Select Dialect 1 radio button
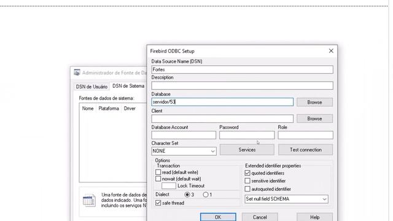The height and width of the screenshot is (221, 393). [x=206, y=195]
